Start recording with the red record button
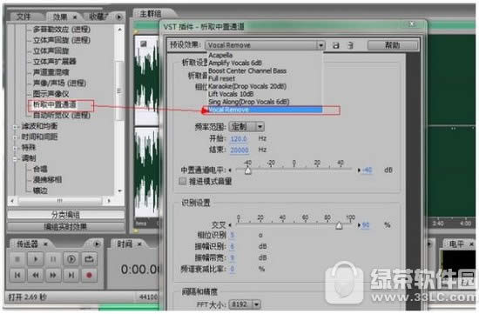 (89, 275)
